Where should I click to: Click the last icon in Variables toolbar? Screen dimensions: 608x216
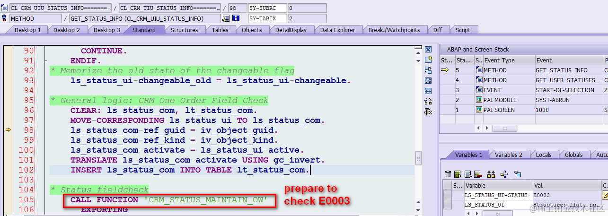518,174
